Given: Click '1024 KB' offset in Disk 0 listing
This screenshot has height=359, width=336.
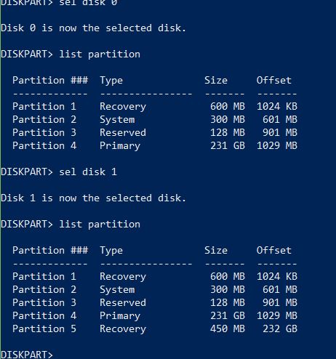Looking at the screenshot, I should point(277,106).
